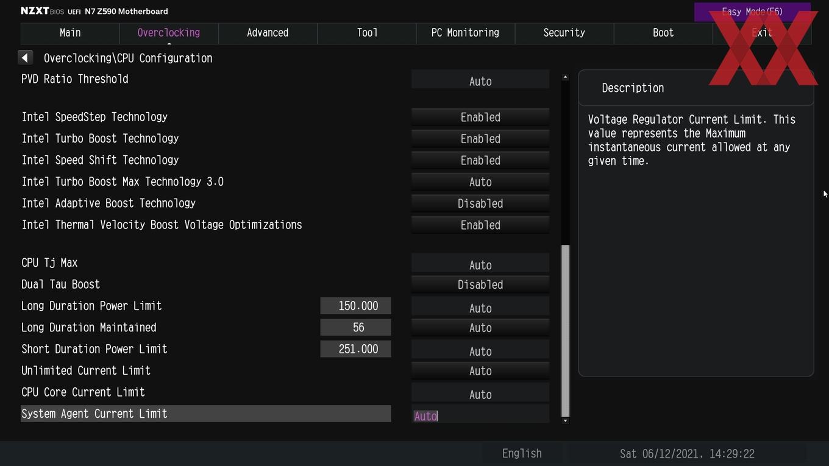Select Unlimited Current Limit label
The width and height of the screenshot is (829, 466).
tap(86, 370)
